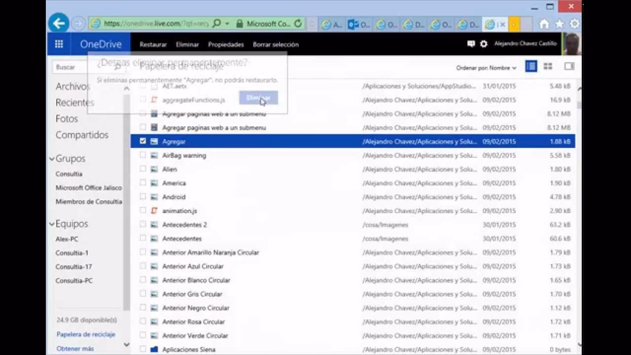
Task: Collapse the Equipos section
Action: click(52, 224)
